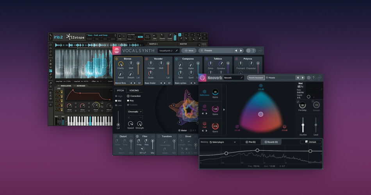Select the Mid pitch range radio
This screenshot has width=371, height=195.
coord(116,101)
